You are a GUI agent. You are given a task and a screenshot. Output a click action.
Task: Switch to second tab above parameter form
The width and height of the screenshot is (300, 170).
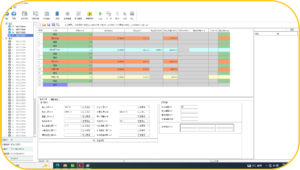(54, 99)
